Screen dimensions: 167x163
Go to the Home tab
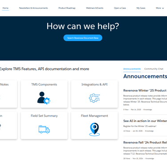click(x=5, y=8)
